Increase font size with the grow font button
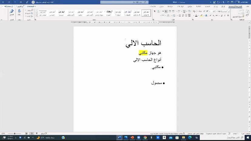Viewport: 251px width, 141px height. (x=207, y=11)
